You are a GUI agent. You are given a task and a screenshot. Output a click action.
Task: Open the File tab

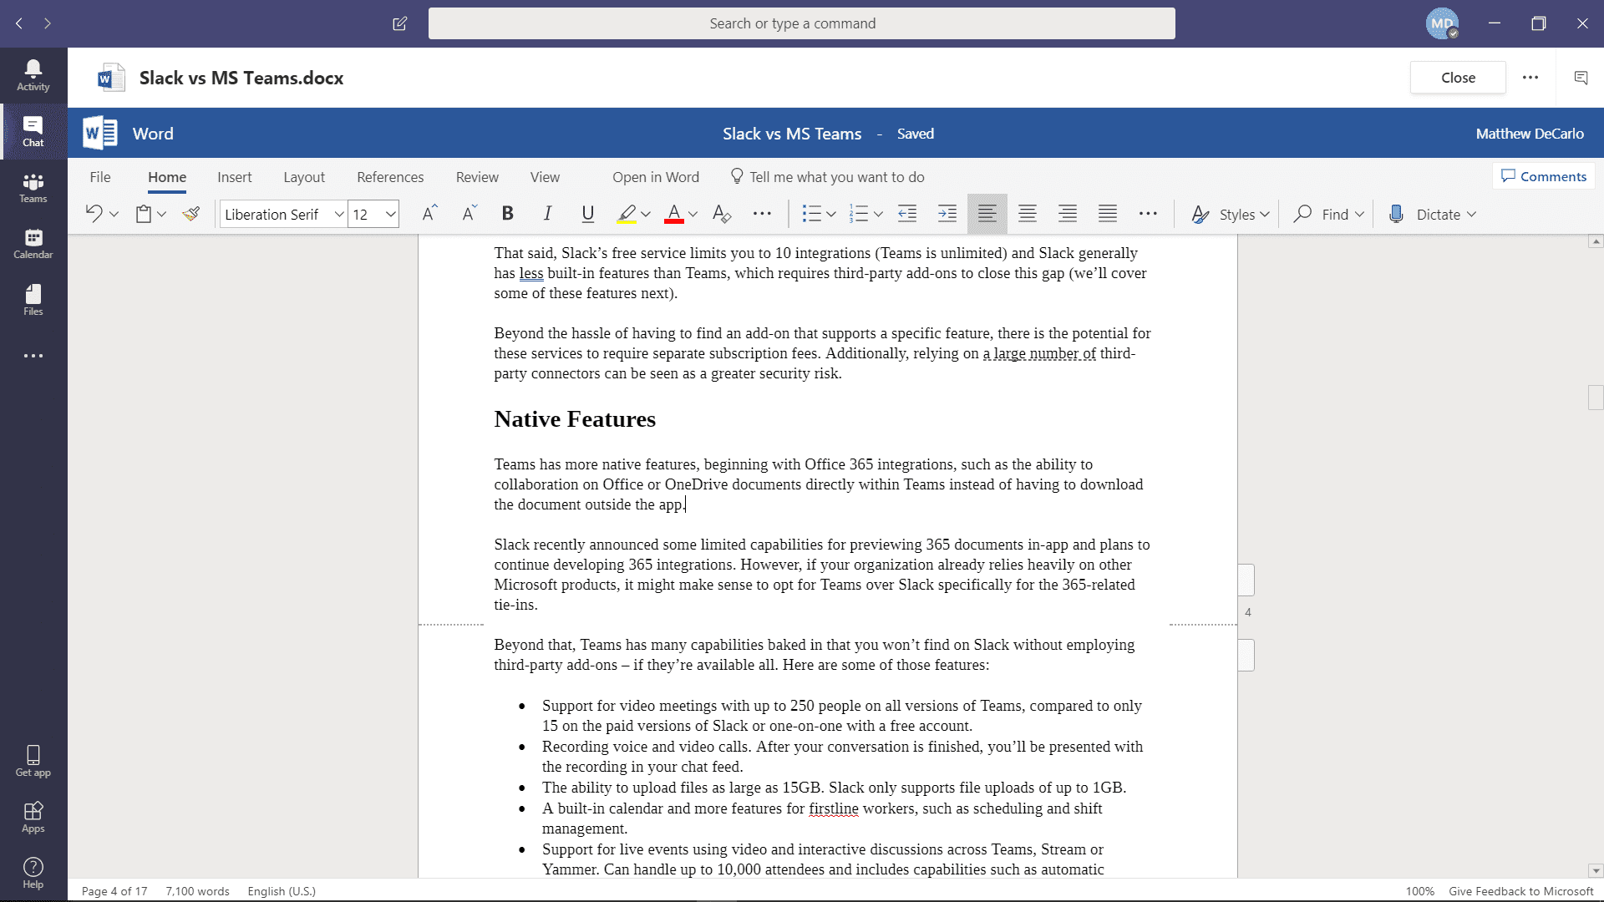coord(100,177)
